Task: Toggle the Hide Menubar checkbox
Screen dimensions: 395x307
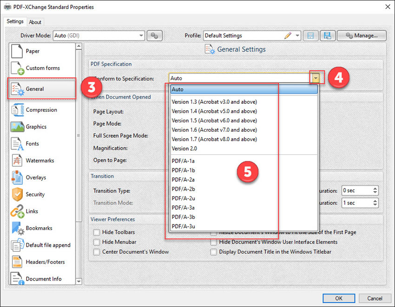Action: click(x=97, y=242)
